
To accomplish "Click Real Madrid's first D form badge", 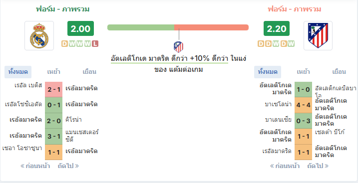I will (64, 43).
